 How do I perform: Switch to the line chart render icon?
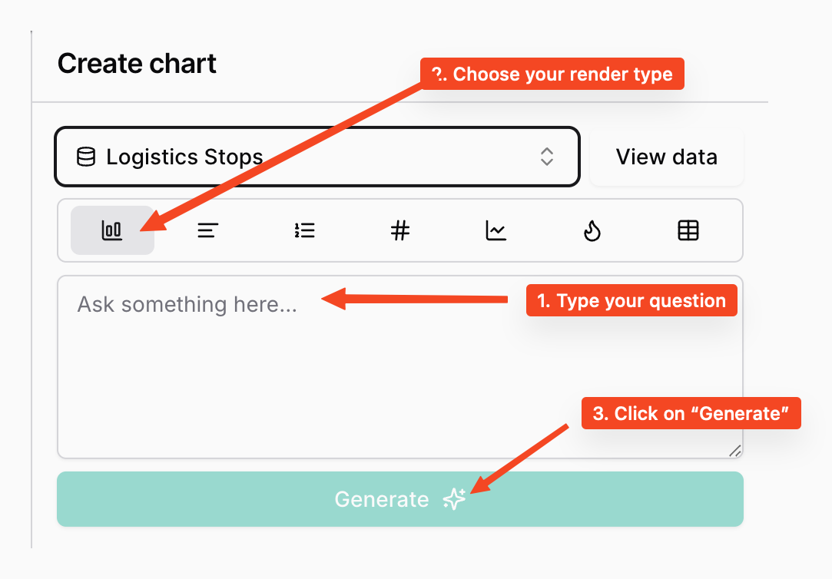pyautogui.click(x=496, y=230)
